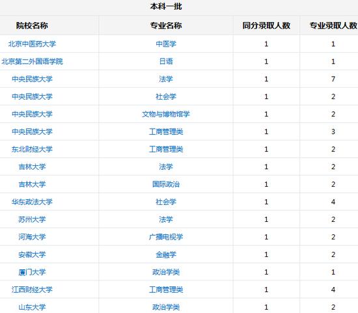
Task: Click the 专业录取人数 column header
Action: [x=333, y=25]
